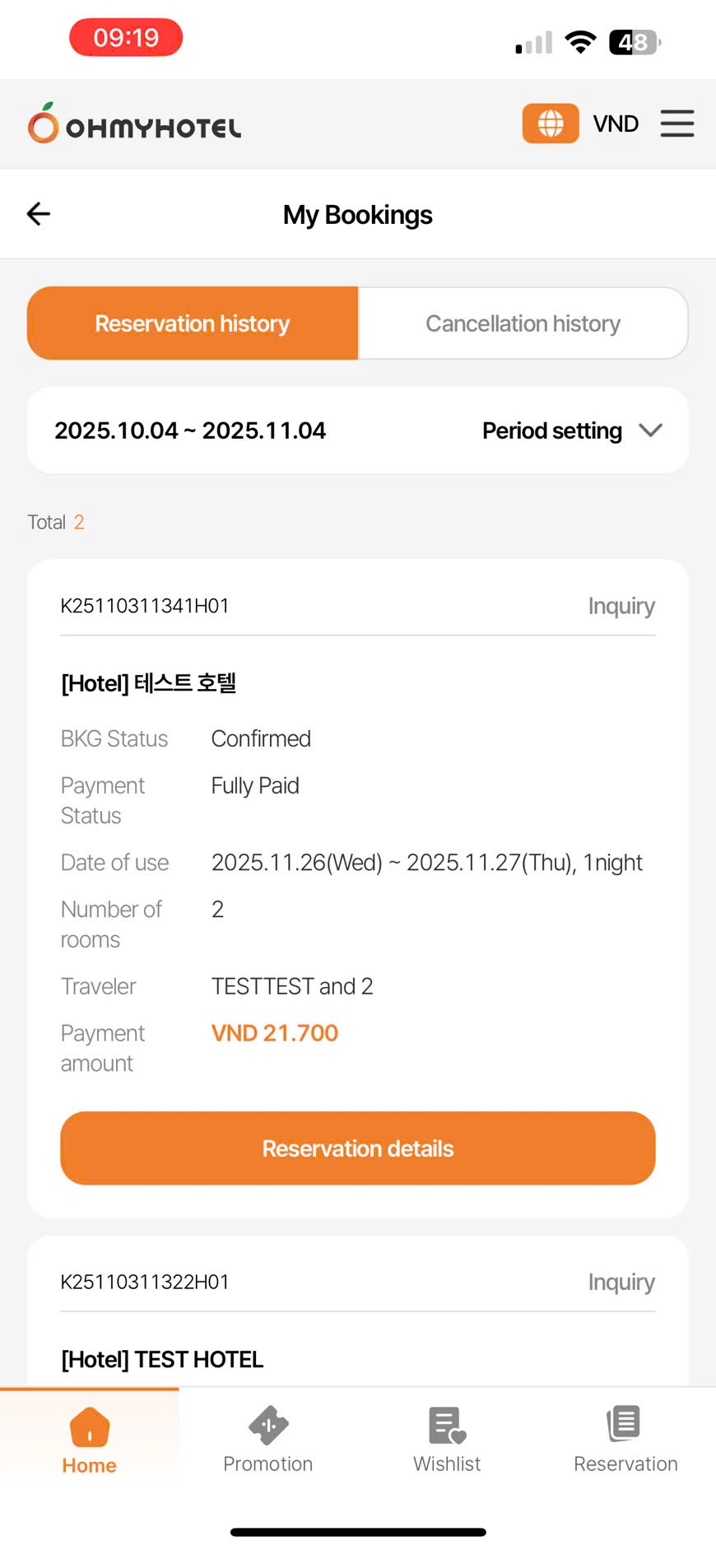Screen dimensions: 716x1550
Task: Open the Reservation list icon
Action: 625,1424
